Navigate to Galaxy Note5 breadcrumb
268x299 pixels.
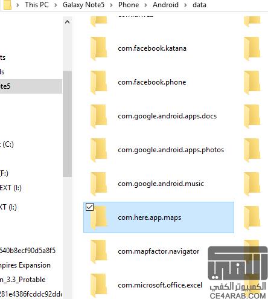coord(83,5)
